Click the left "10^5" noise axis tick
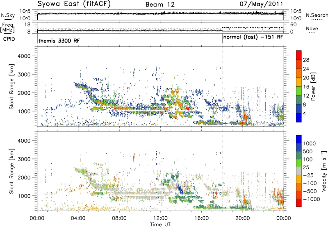Screen dimensions: 328x227 [x=25, y=11]
